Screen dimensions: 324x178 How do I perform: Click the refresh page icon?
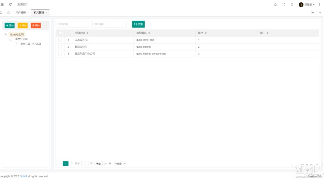[10, 5]
